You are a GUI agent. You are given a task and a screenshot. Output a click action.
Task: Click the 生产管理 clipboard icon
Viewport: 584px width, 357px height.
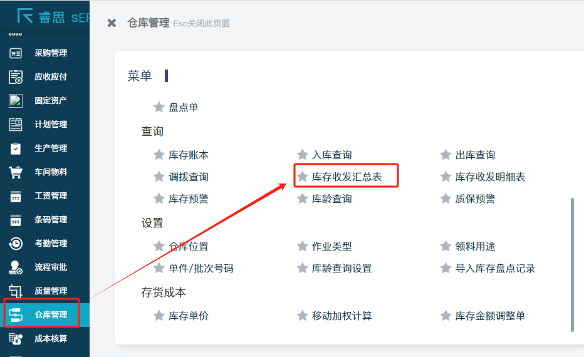coord(16,148)
